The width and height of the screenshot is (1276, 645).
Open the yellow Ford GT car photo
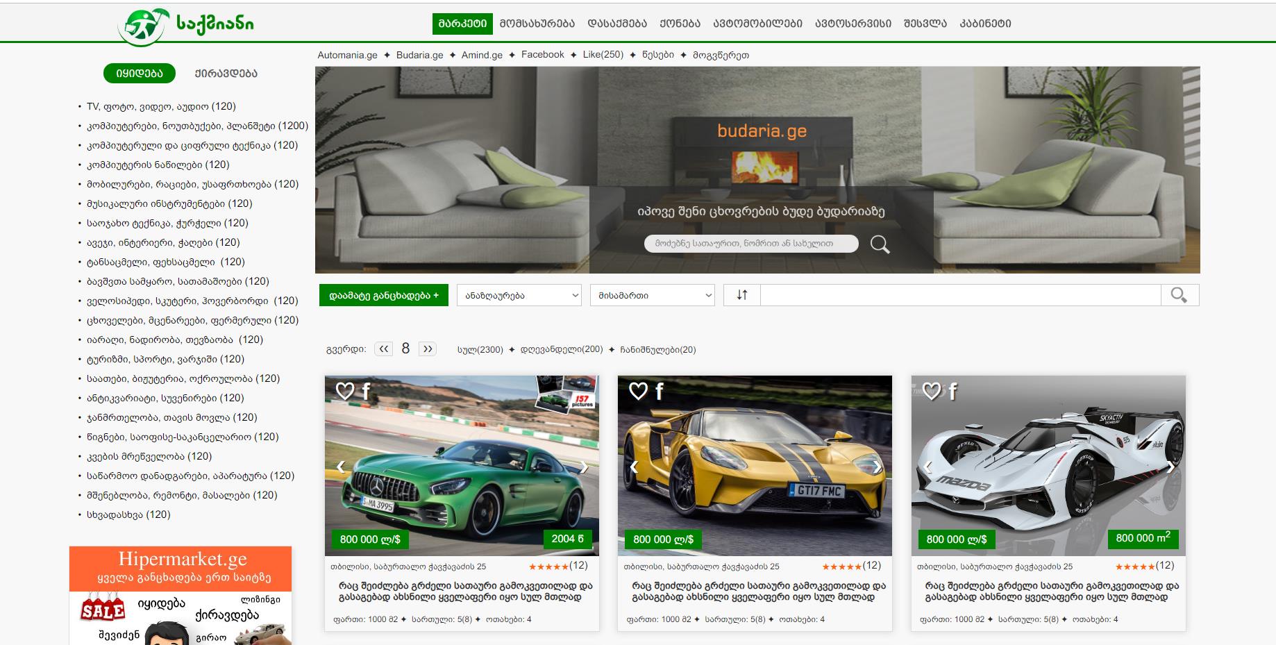coord(755,465)
